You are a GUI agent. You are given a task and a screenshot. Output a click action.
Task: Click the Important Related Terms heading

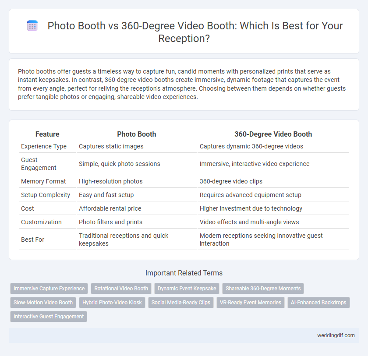(x=184, y=273)
